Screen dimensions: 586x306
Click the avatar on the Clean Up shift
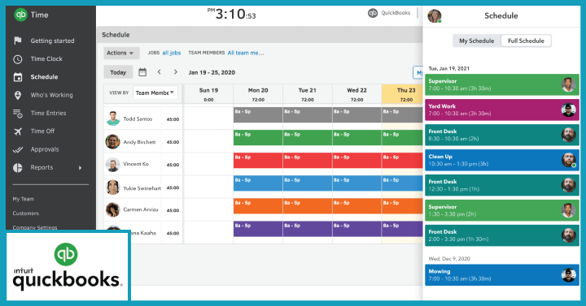point(568,160)
